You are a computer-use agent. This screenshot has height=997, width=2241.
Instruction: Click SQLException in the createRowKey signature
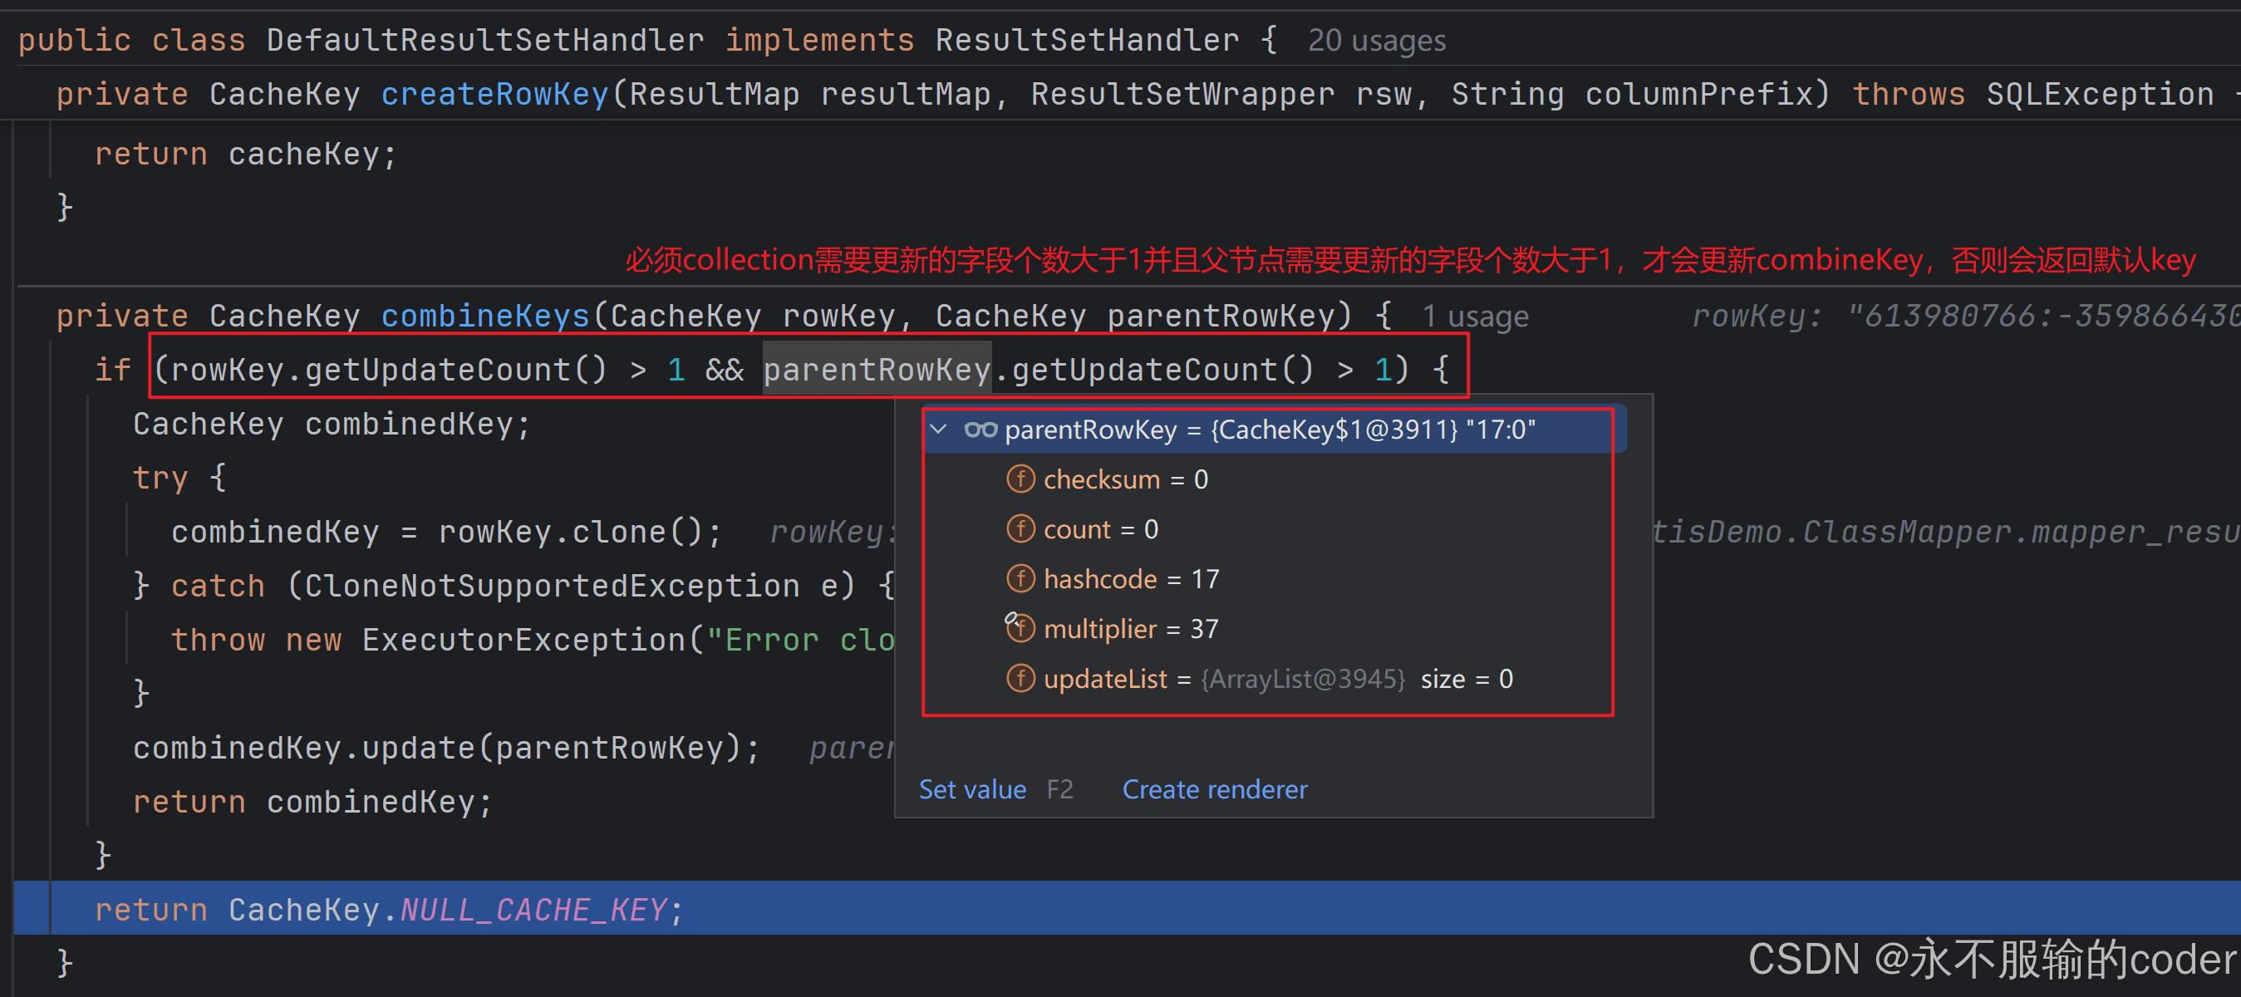point(2100,93)
